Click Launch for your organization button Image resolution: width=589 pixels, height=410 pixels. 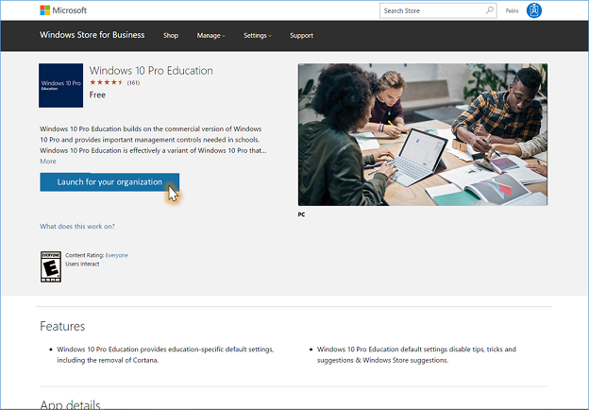point(109,182)
